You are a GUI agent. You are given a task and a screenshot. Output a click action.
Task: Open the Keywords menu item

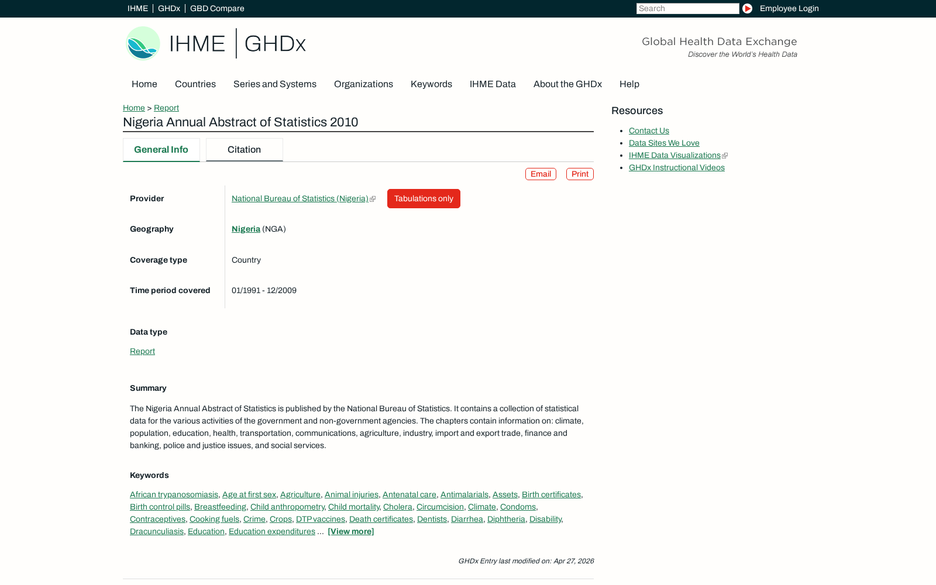pyautogui.click(x=431, y=84)
